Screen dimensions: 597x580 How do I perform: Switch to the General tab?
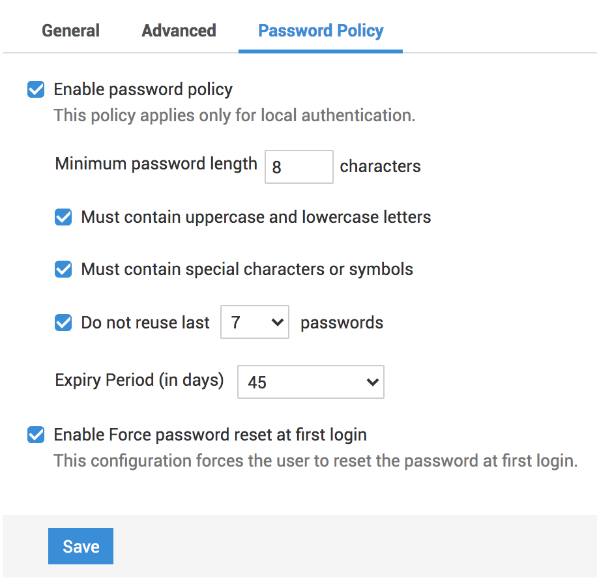coord(70,31)
